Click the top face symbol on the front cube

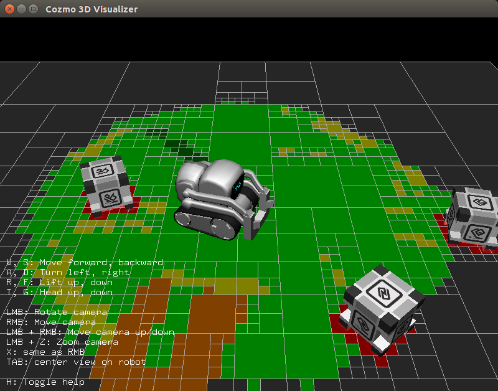click(x=383, y=293)
